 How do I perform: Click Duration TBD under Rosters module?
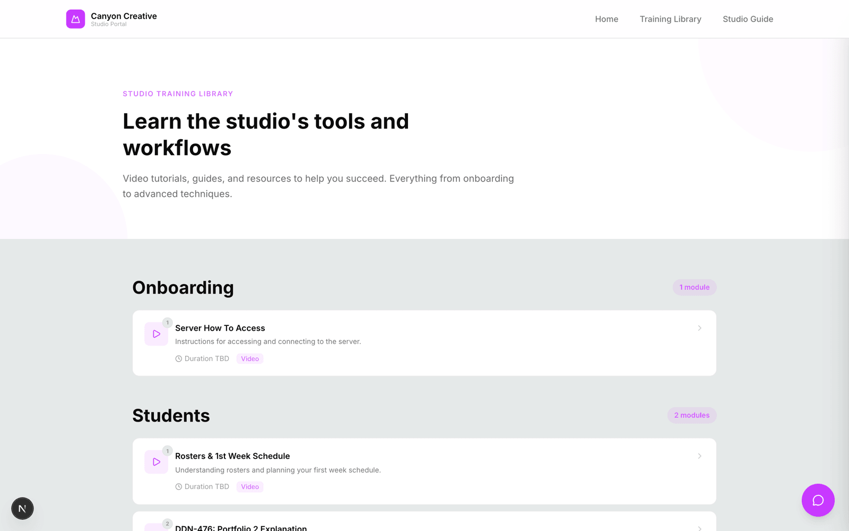[207, 487]
